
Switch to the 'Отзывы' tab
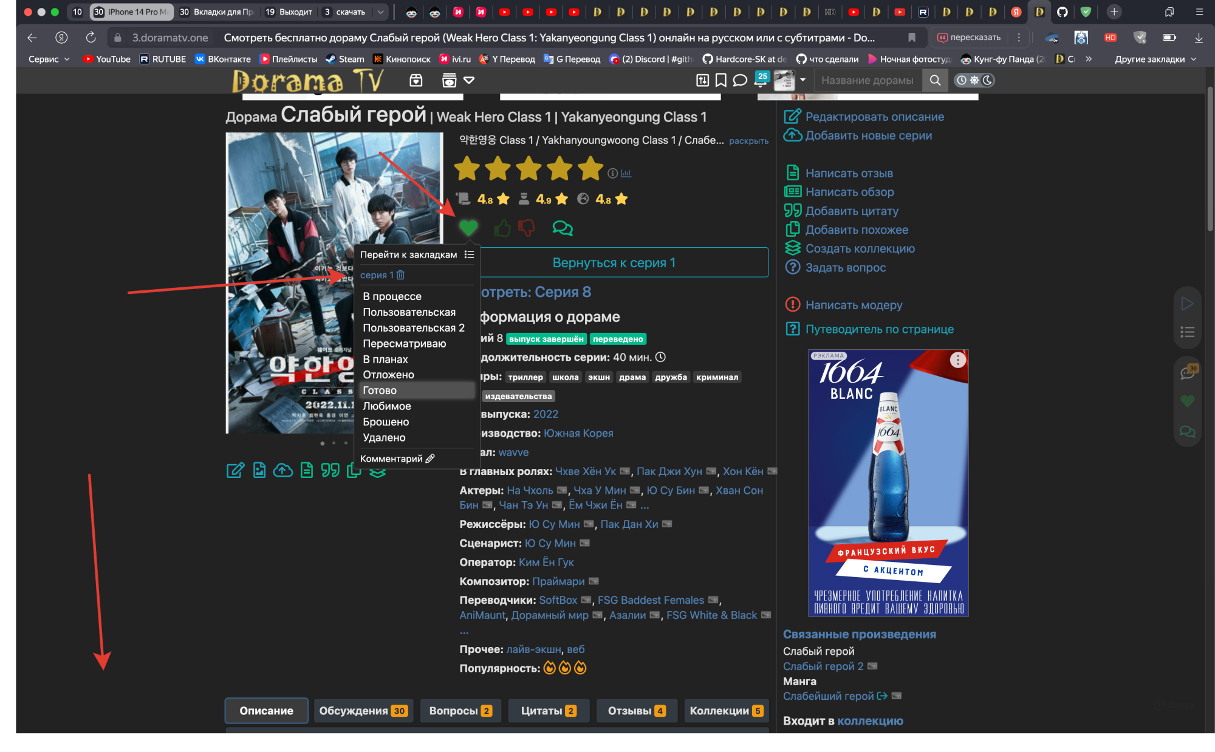coord(637,710)
